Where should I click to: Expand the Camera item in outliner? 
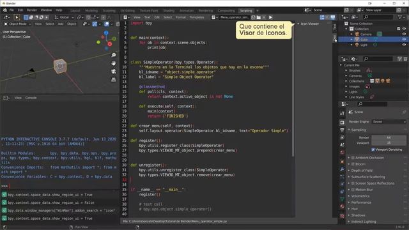click(351, 34)
